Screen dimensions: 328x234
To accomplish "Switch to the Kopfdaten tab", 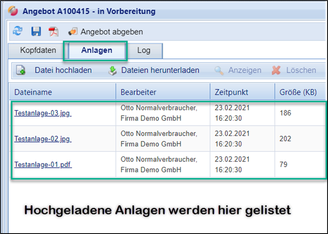I will tap(38, 50).
